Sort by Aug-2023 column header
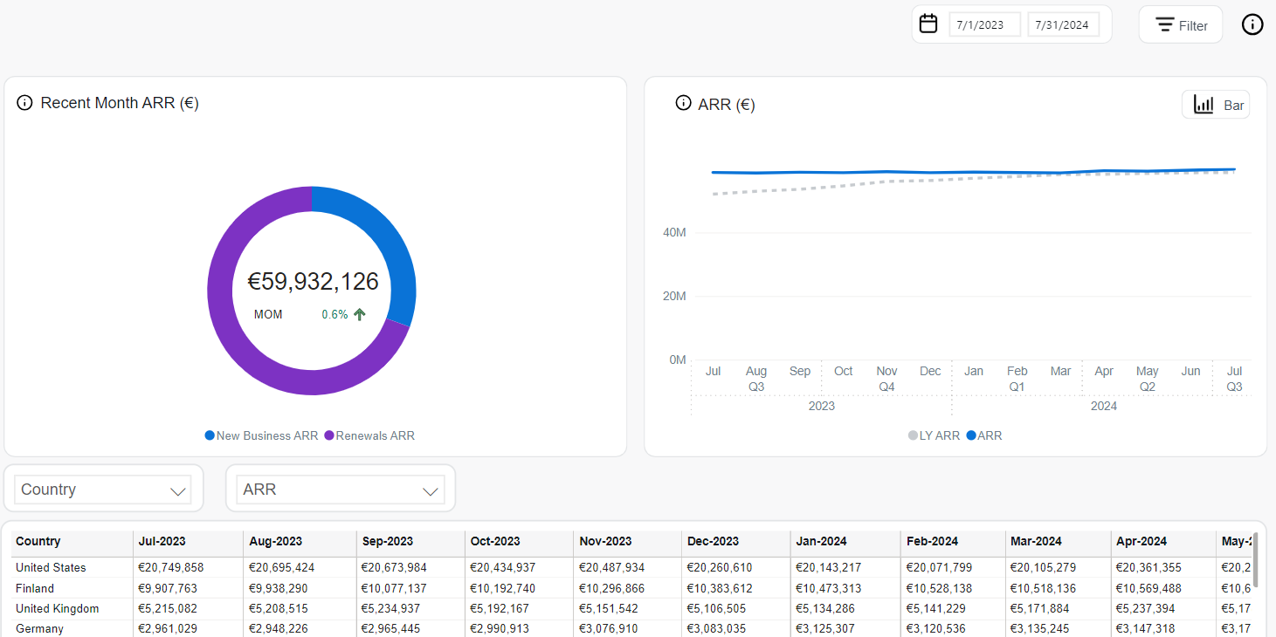Screen dimensions: 1276x637 click(300, 541)
